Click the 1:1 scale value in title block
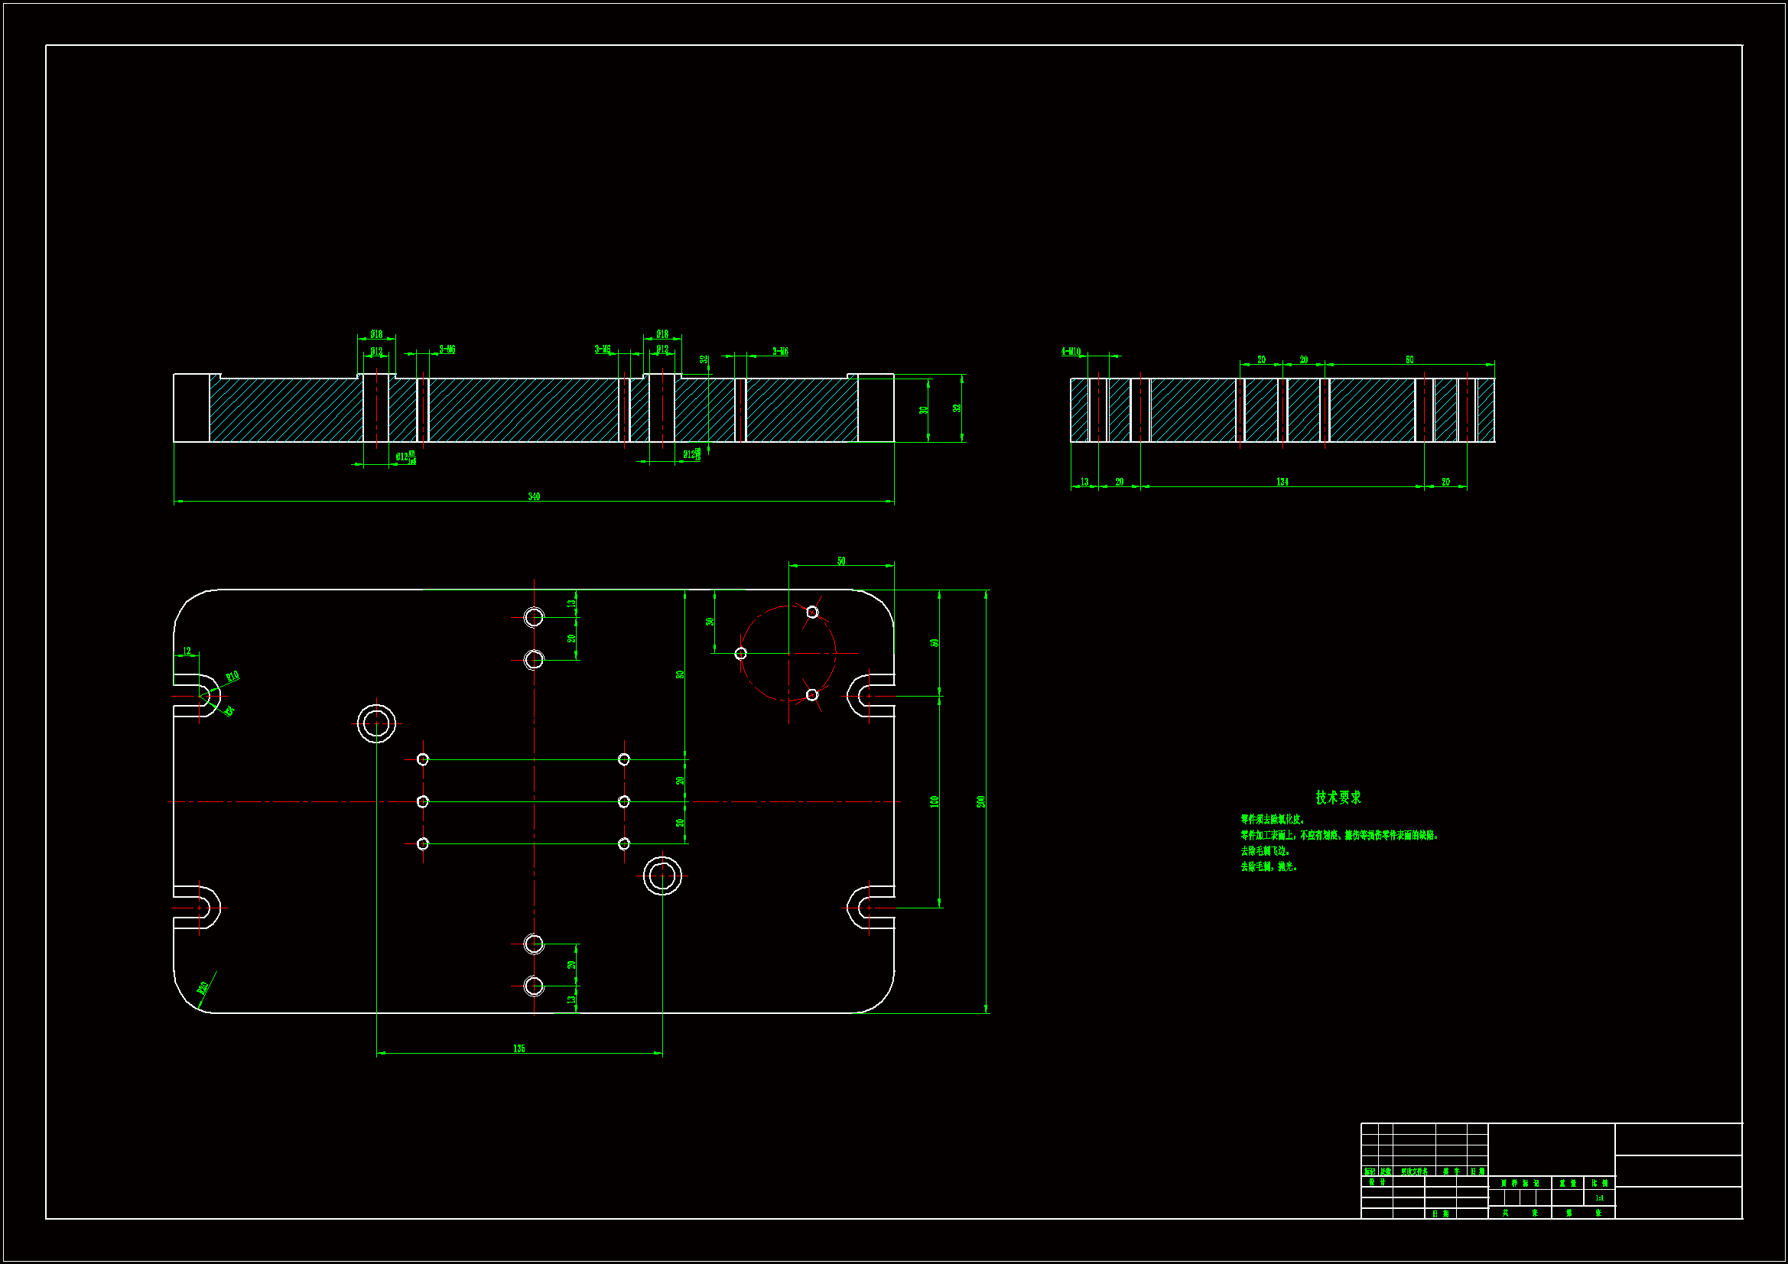Viewport: 1788px width, 1264px height. point(1599,1197)
